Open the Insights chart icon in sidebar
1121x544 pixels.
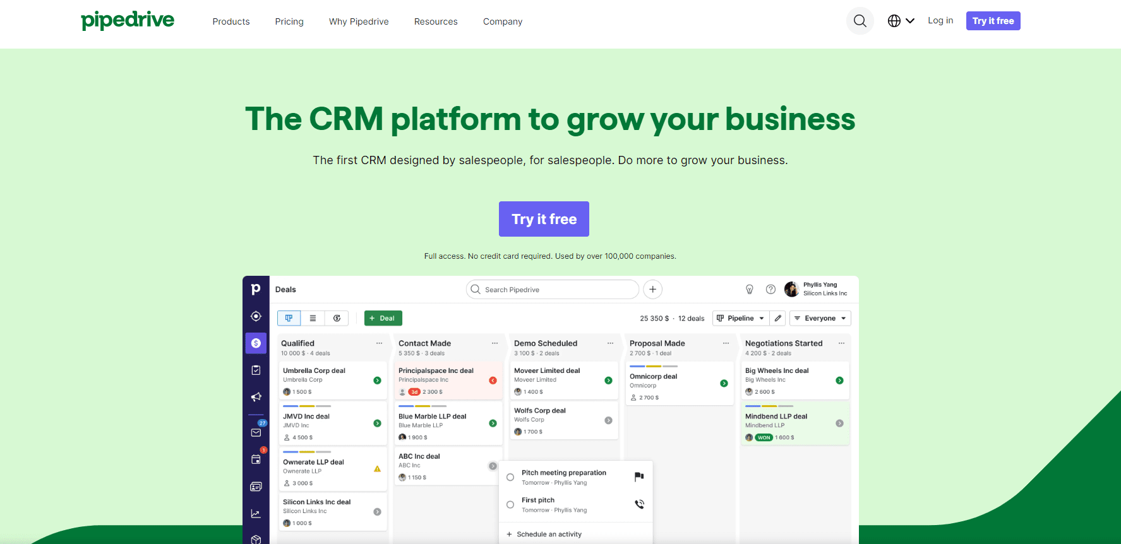pyautogui.click(x=256, y=514)
